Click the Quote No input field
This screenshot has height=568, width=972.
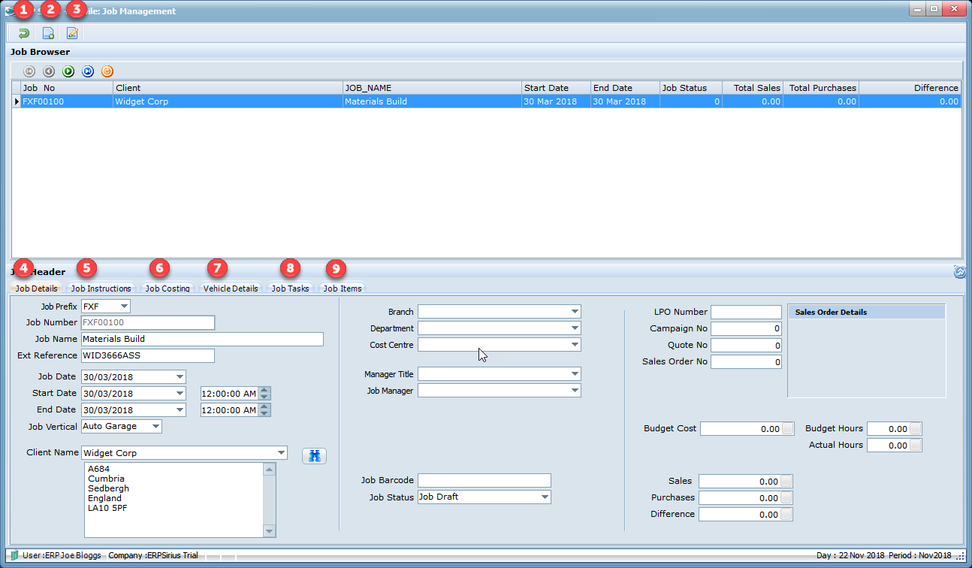[746, 346]
